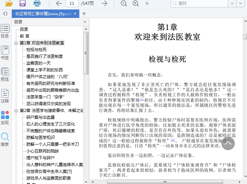Open the 搜索 search sidebar panel
The image size is (247, 184).
[5, 139]
